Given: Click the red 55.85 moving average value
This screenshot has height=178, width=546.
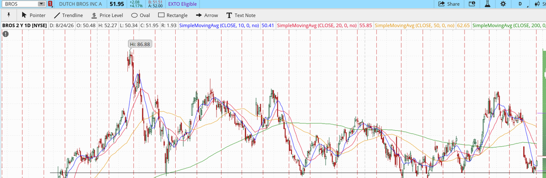Looking at the screenshot, I should tap(366, 25).
